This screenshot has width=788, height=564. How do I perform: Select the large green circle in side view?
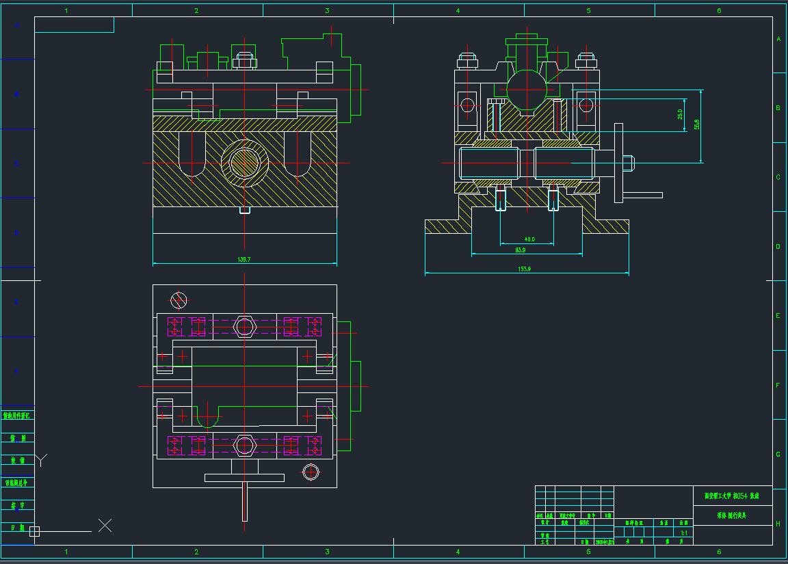tap(527, 89)
